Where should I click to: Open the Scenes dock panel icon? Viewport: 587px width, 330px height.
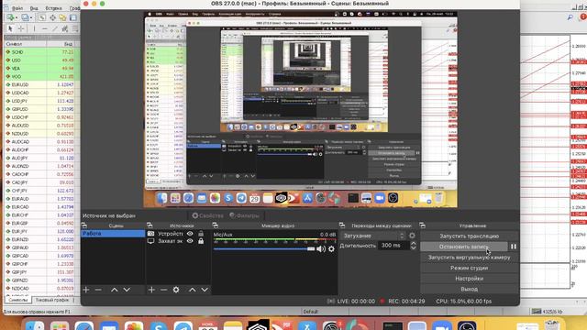(84, 225)
